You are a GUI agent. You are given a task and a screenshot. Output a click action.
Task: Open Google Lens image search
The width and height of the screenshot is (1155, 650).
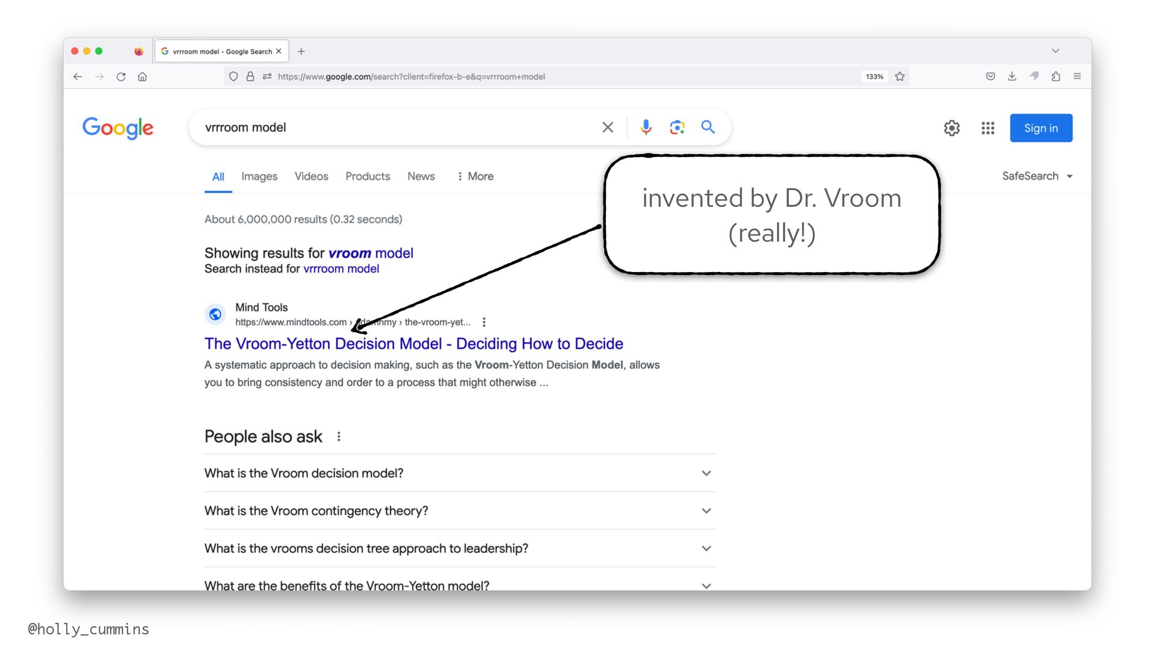677,127
